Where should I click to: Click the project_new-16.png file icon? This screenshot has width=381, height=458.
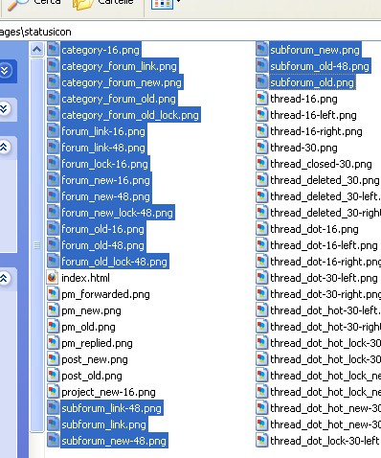click(53, 392)
